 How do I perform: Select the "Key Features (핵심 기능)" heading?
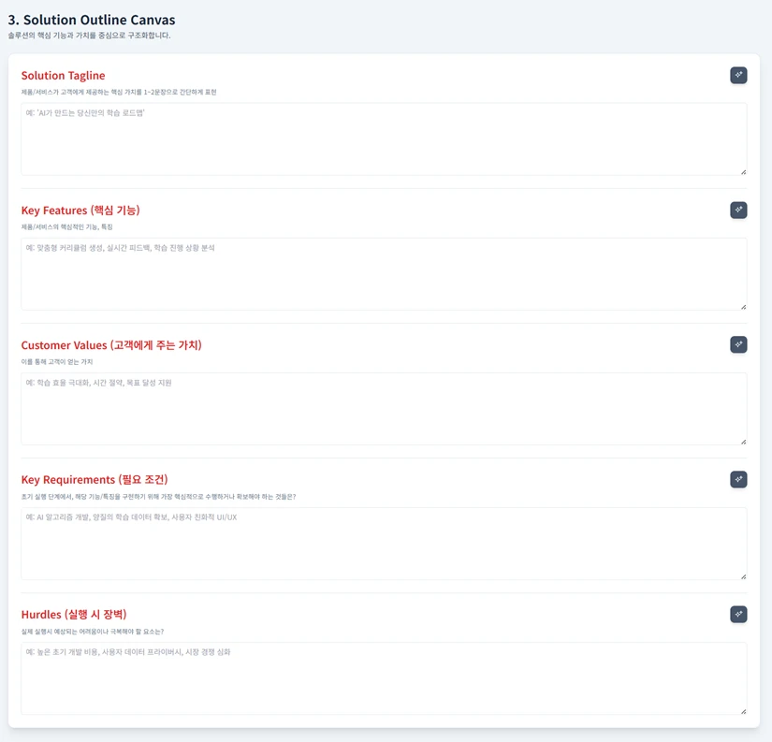(x=80, y=211)
